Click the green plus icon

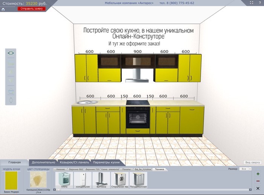click(258, 174)
